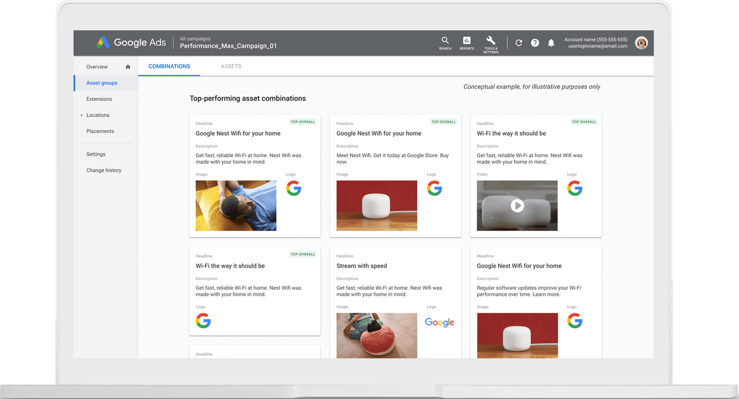Open Change history page
The image size is (739, 399).
tap(103, 170)
